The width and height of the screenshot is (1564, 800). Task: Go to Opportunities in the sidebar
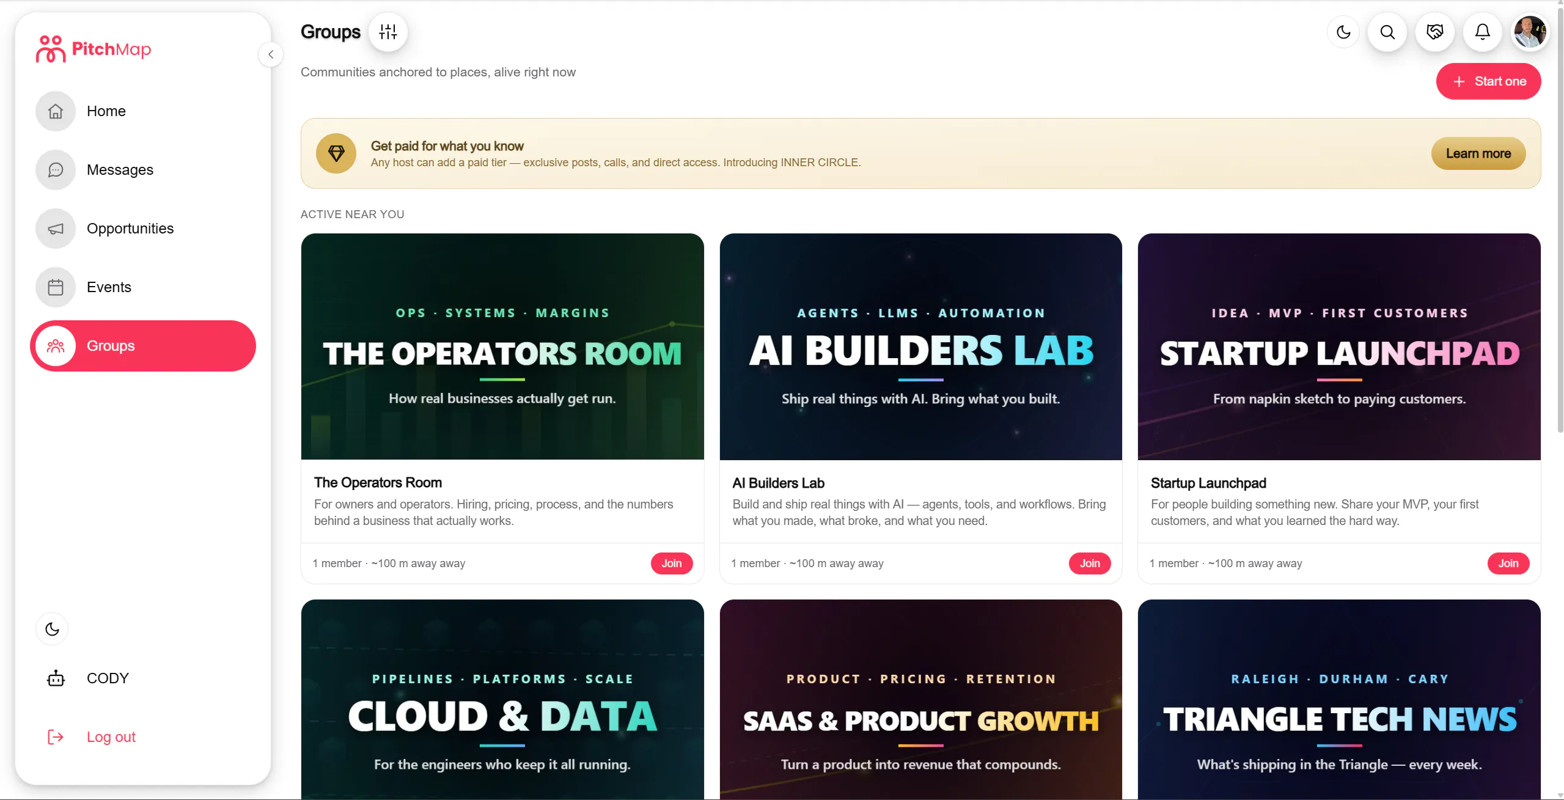click(x=143, y=229)
